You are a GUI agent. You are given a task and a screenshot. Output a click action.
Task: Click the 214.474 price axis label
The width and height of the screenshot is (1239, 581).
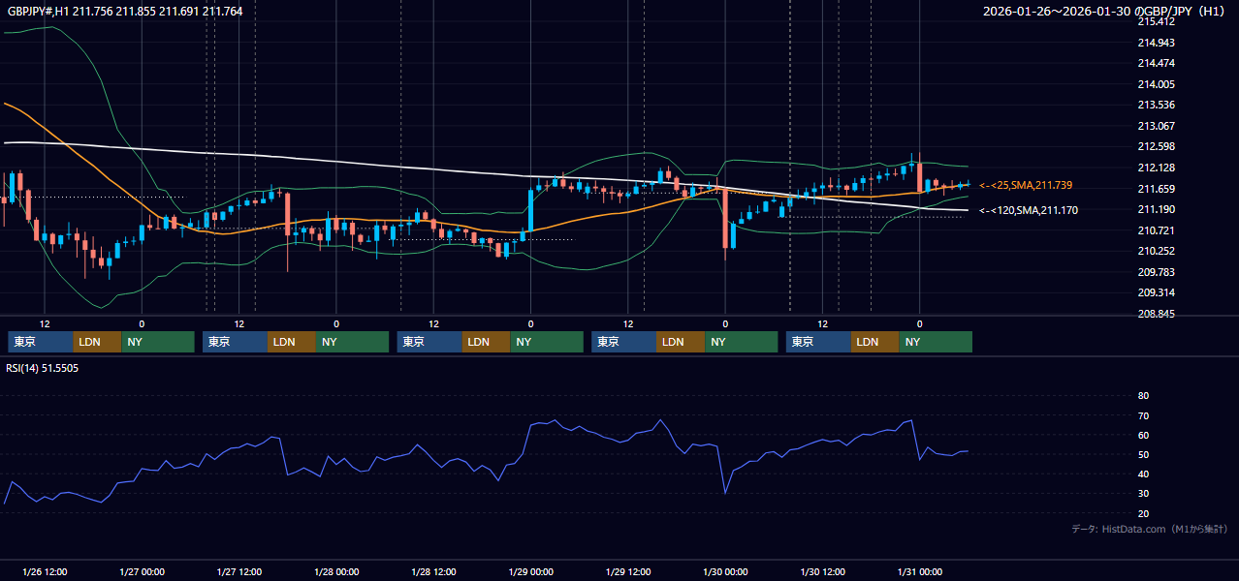click(1156, 63)
